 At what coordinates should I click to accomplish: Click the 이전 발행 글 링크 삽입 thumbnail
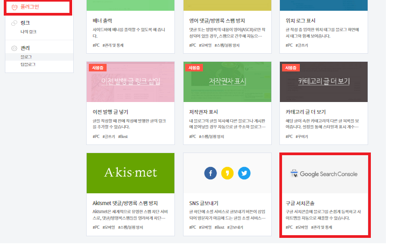pos(130,82)
